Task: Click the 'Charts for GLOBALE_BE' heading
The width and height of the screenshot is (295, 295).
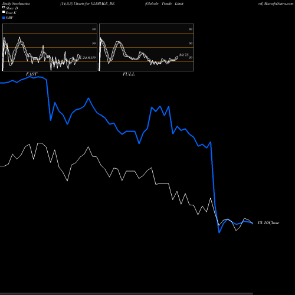Action: (x=94, y=4)
